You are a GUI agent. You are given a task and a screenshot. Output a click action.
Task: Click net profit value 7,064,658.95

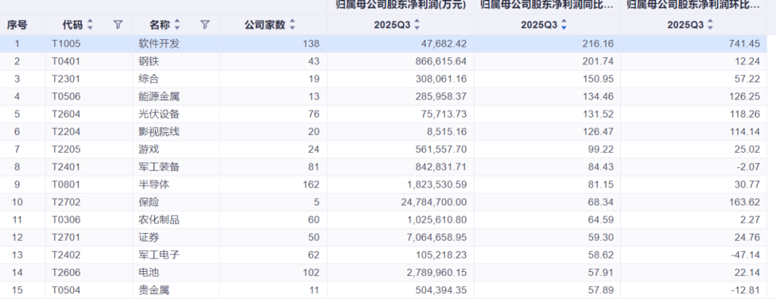[438, 238]
